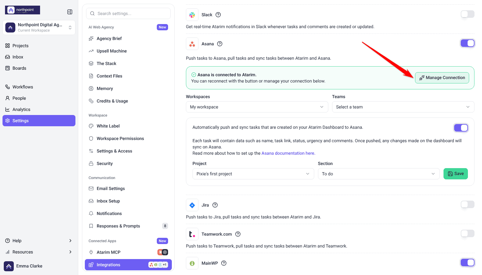Disable the Asana integration toggle
This screenshot has width=482, height=275.
[x=468, y=43]
